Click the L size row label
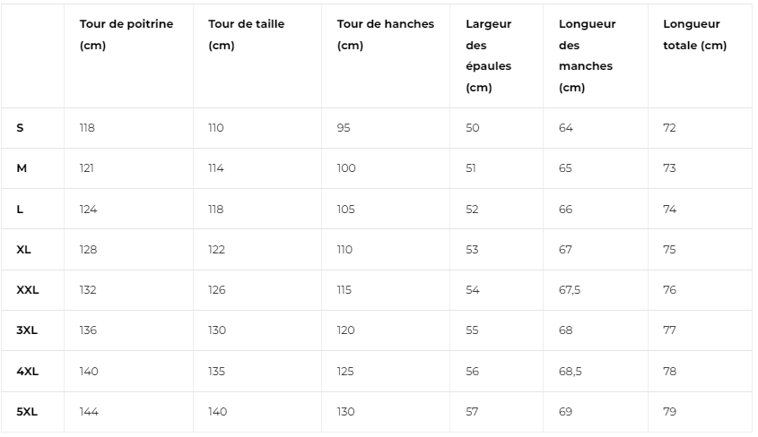The height and width of the screenshot is (437, 758). tap(20, 210)
